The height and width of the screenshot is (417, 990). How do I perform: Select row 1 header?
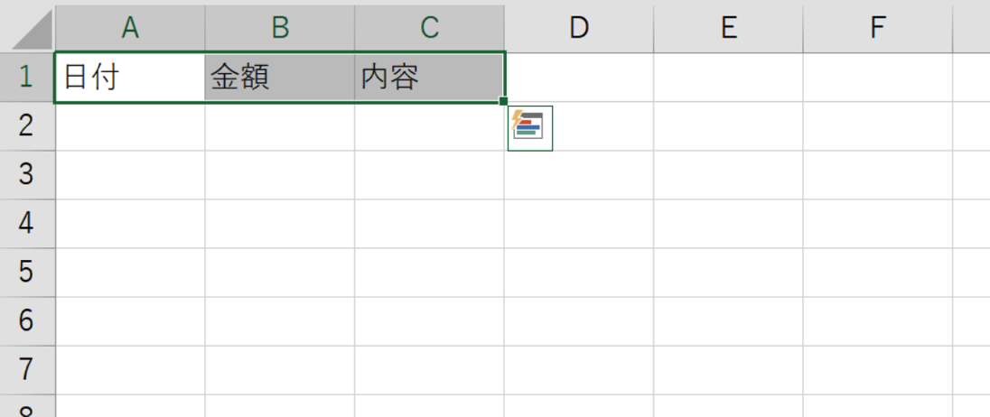(x=26, y=78)
